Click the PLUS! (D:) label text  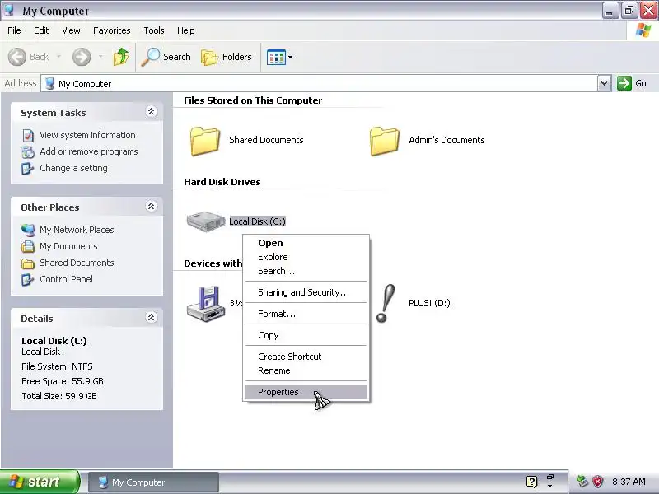point(429,303)
